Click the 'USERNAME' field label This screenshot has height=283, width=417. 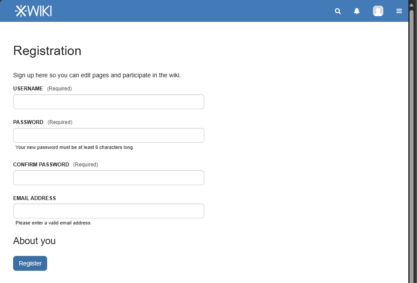[28, 89]
